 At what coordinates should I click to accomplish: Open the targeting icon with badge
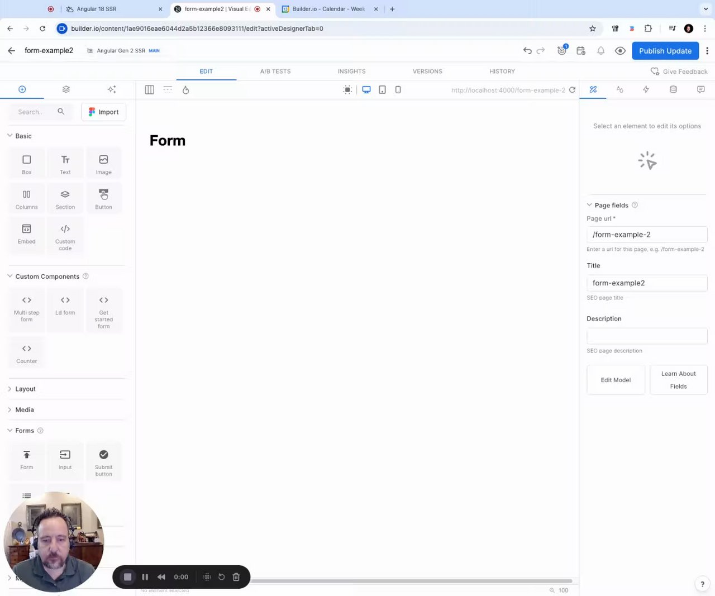562,50
